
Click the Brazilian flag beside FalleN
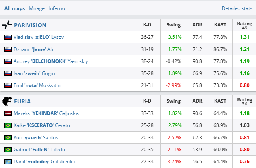(x=7, y=150)
